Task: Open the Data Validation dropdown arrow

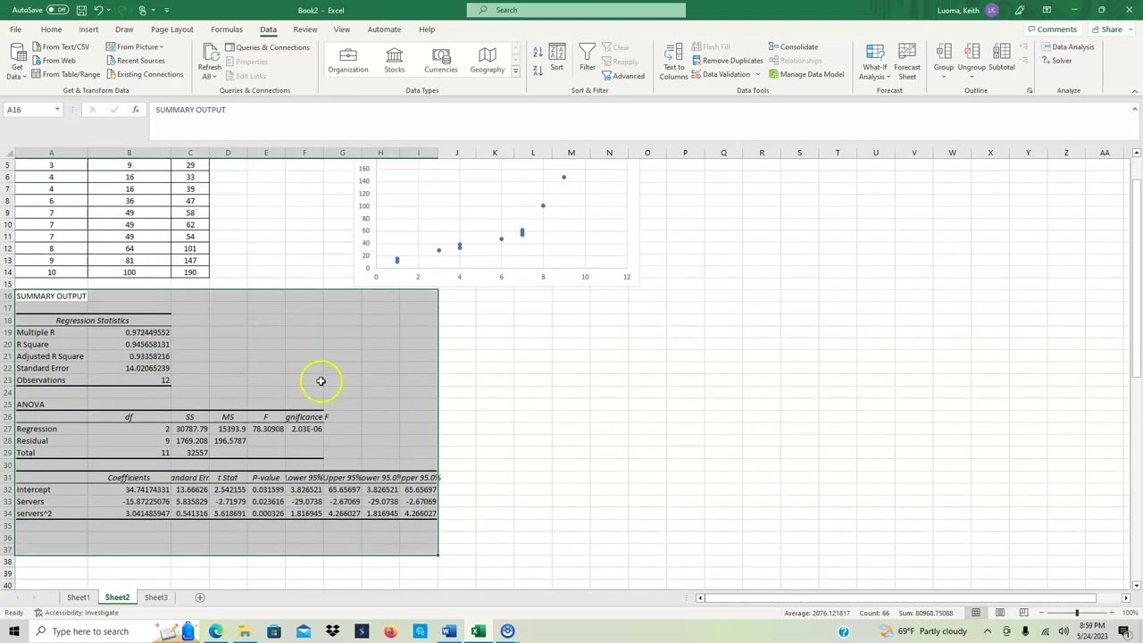Action: point(758,74)
